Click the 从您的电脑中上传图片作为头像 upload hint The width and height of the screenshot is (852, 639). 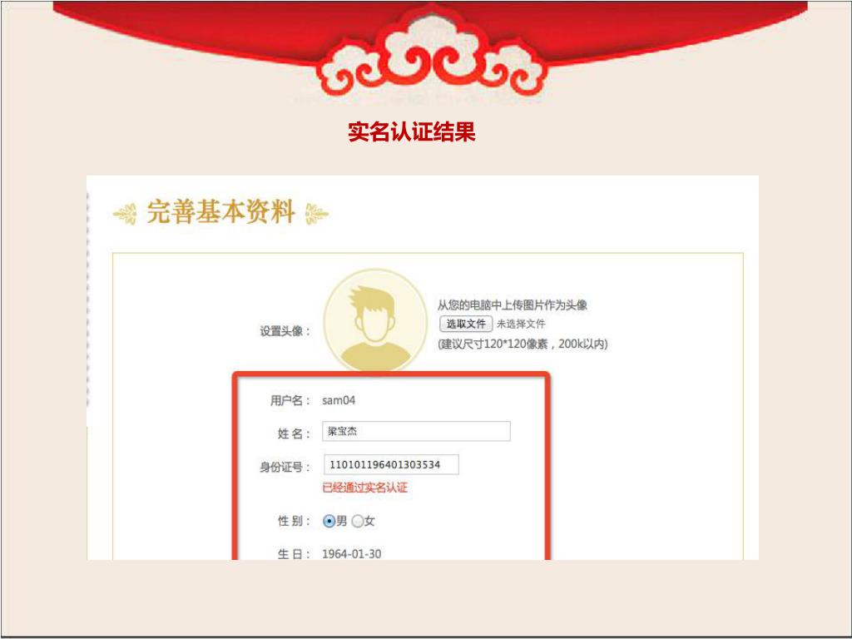513,305
